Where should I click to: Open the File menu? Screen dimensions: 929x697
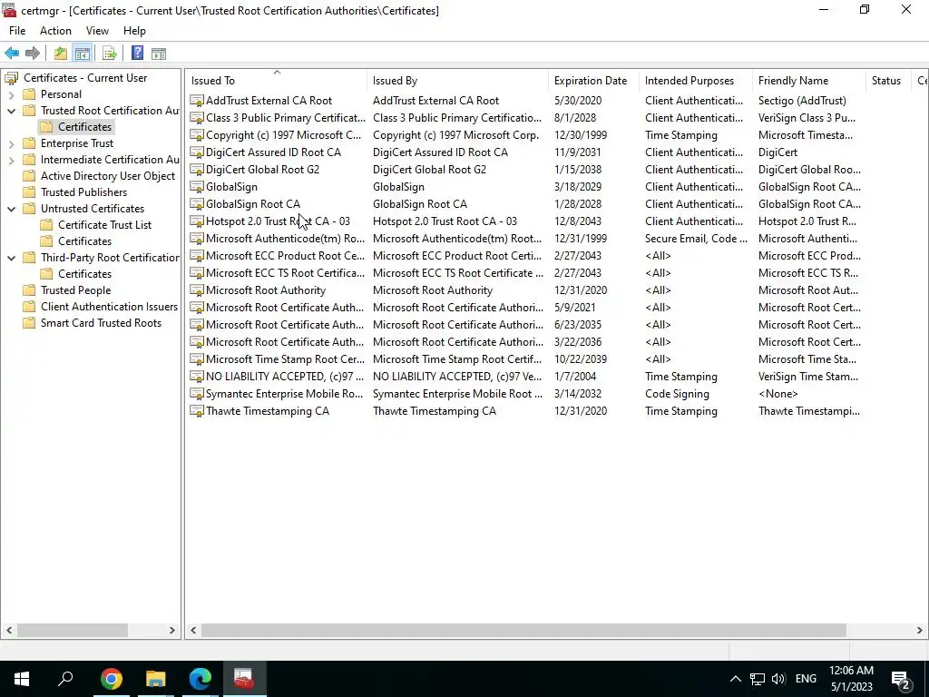point(17,31)
